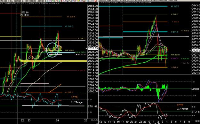Click the MACD indicator label on right chart
The width and height of the screenshot is (200, 124).
[x=196, y=89]
